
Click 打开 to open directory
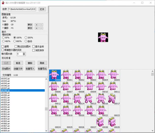pos(42,9)
